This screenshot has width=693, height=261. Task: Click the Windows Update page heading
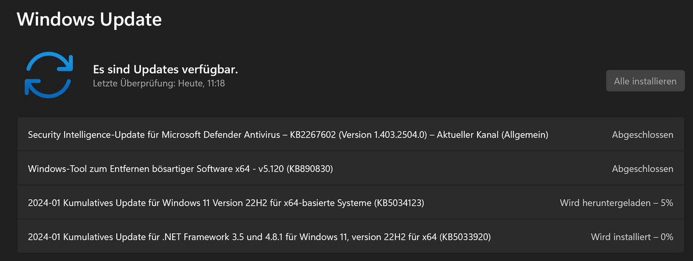pyautogui.click(x=89, y=20)
